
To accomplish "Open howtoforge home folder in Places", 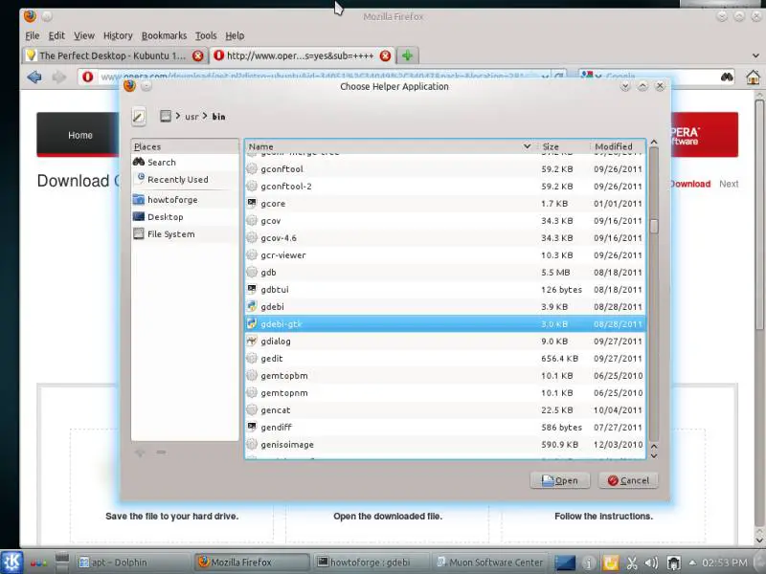I will coord(185,200).
